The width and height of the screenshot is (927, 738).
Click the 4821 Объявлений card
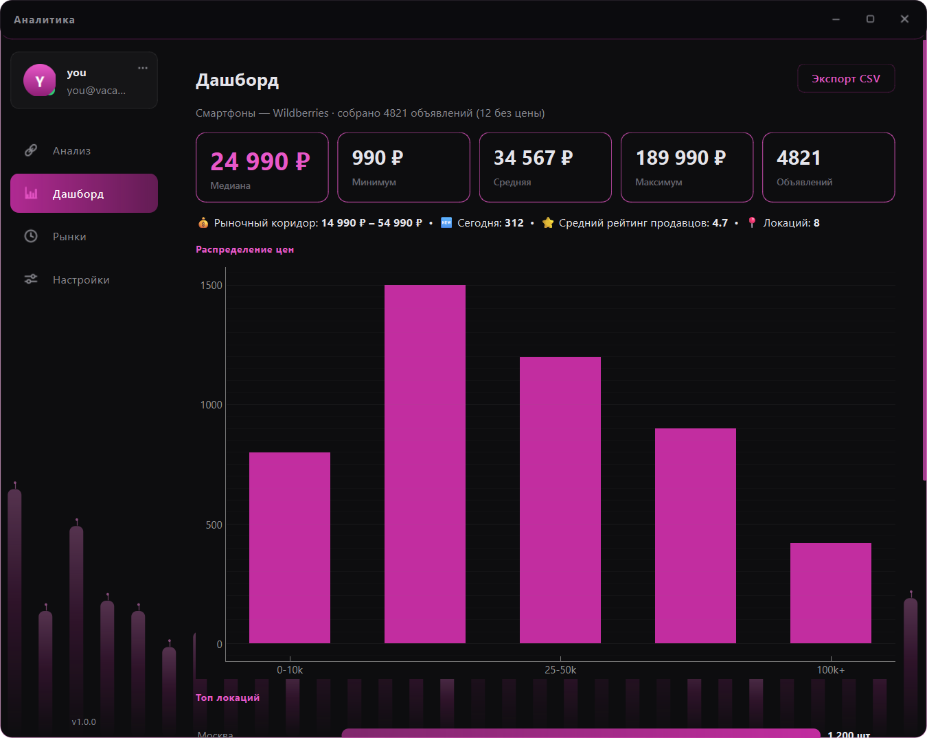[829, 168]
